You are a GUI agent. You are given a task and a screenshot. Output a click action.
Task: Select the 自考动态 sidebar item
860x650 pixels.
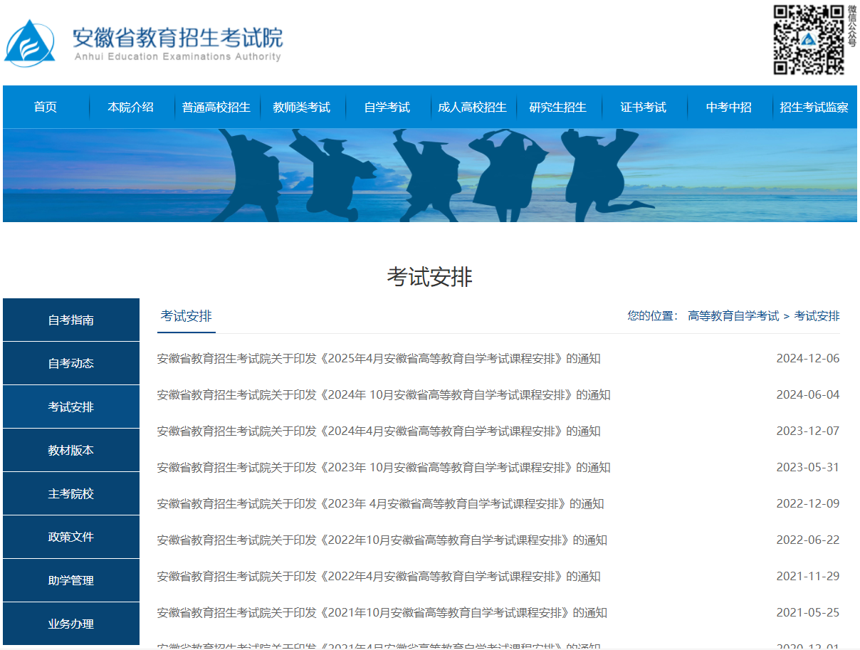pos(70,363)
